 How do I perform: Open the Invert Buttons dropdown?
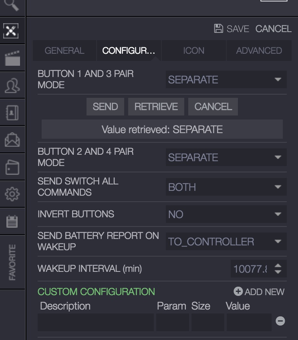tap(226, 215)
